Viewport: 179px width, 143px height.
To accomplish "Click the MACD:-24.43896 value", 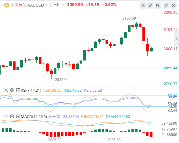I will pos(64,117).
